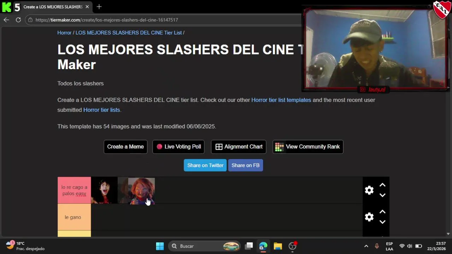Image resolution: width=452 pixels, height=254 pixels.
Task: Open the Alignment Chart
Action: [239, 147]
